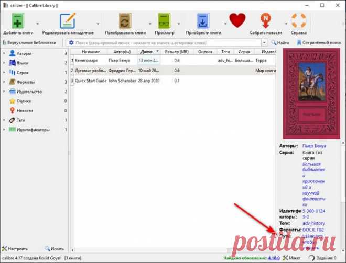Open dropdown arrow next to Просмотр
The height and width of the screenshot is (263, 346).
point(179,24)
